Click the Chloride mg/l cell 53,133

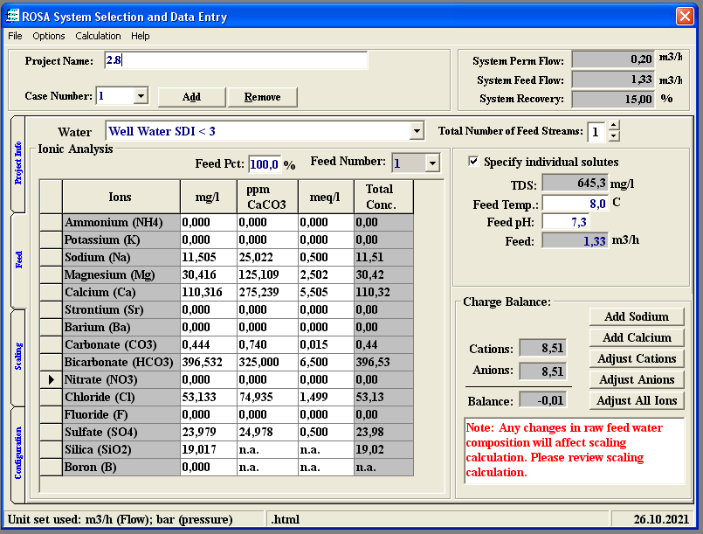coord(209,397)
